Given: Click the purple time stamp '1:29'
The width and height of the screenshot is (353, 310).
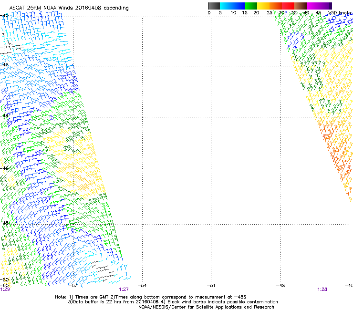Looking at the screenshot, I should coord(5,289).
